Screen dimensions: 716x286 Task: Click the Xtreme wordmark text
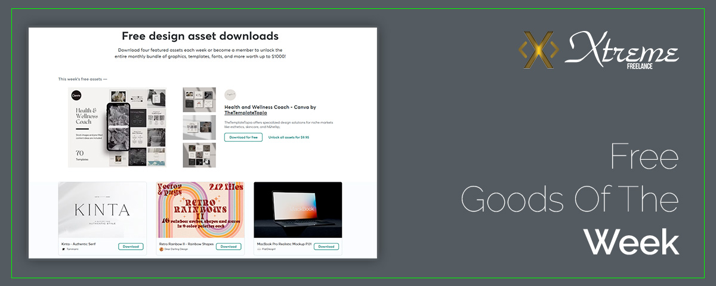[x=623, y=50]
